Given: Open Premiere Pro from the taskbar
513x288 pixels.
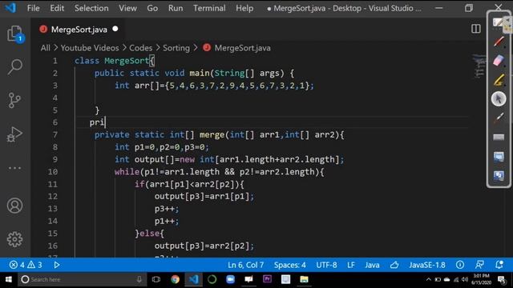Looking at the screenshot, I should [x=267, y=279].
